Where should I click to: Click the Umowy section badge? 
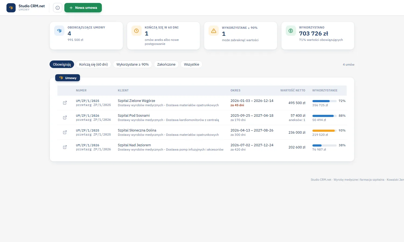pos(68,78)
